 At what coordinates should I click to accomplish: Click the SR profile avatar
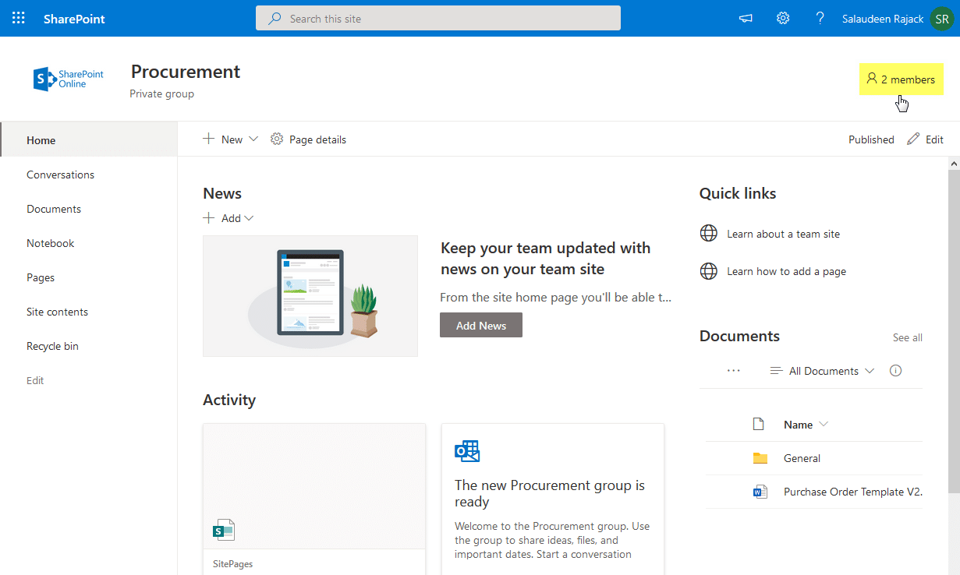942,18
